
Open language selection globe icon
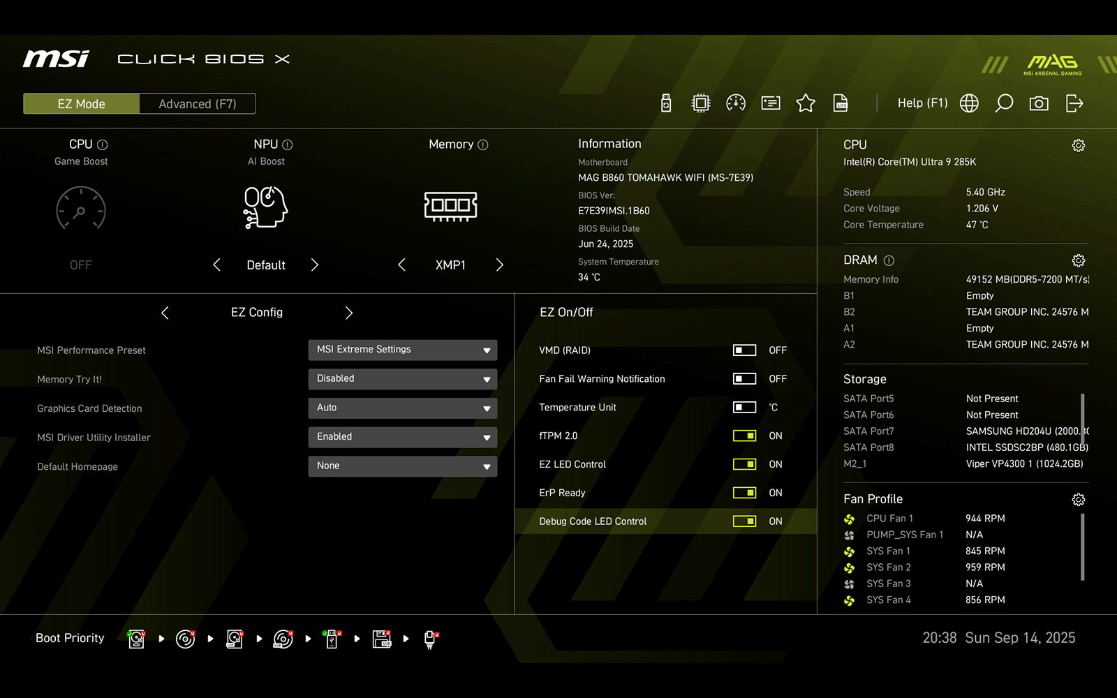pyautogui.click(x=969, y=103)
